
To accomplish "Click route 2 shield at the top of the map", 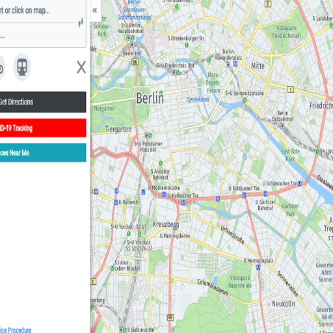I will 268,4.
